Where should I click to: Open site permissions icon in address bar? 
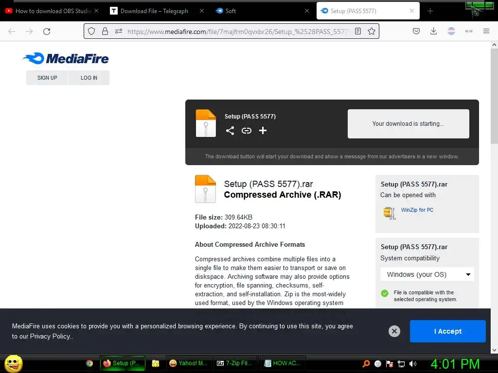coord(119,31)
